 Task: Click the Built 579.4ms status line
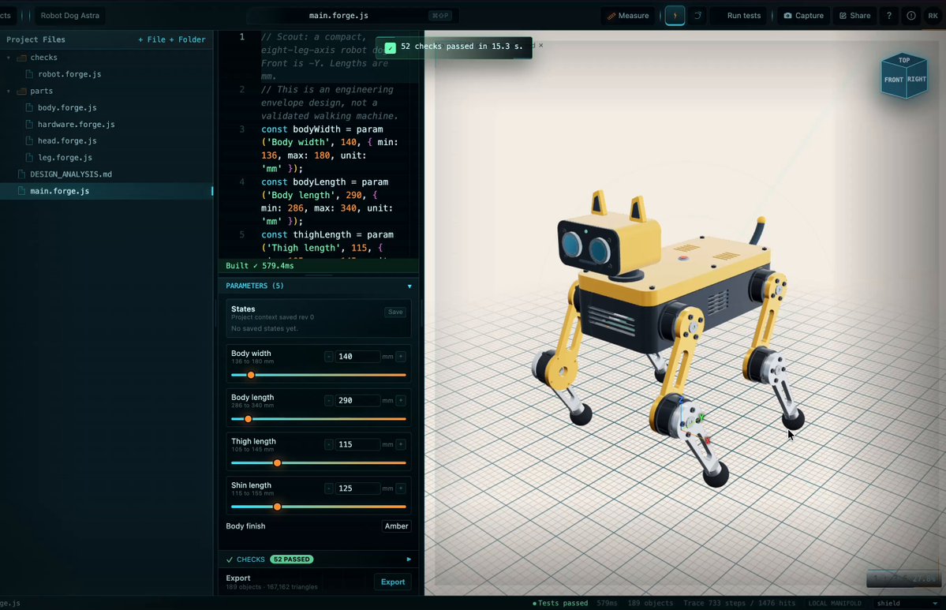(x=260, y=266)
